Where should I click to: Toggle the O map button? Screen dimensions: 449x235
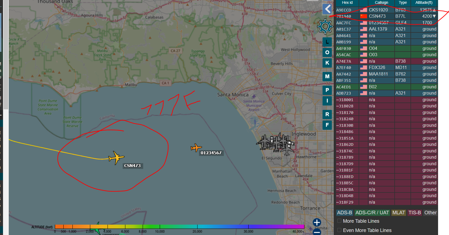tap(327, 52)
